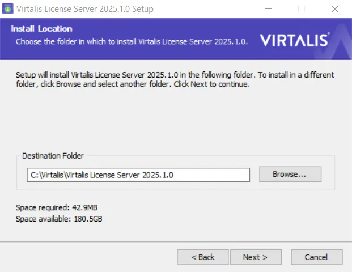Cancel the license server setup
The width and height of the screenshot is (352, 272).
pyautogui.click(x=317, y=257)
